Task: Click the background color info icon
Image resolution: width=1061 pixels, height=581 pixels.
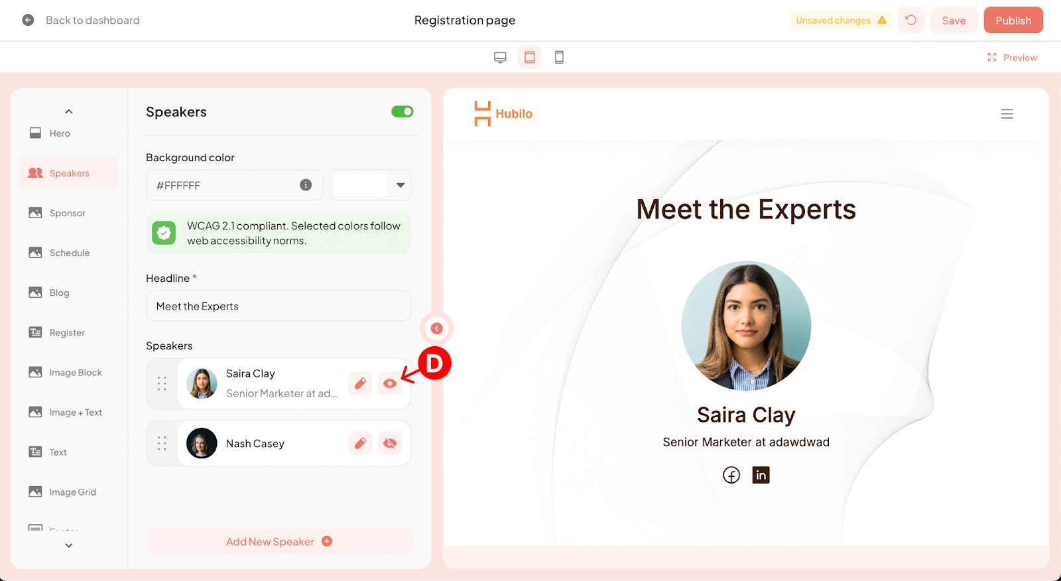Action: coord(306,185)
